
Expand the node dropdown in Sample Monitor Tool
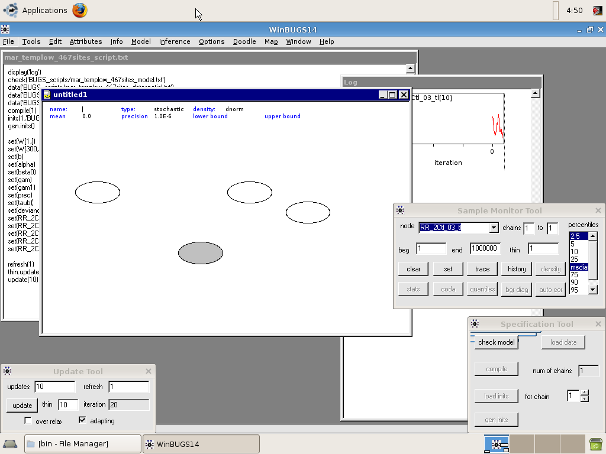point(494,228)
